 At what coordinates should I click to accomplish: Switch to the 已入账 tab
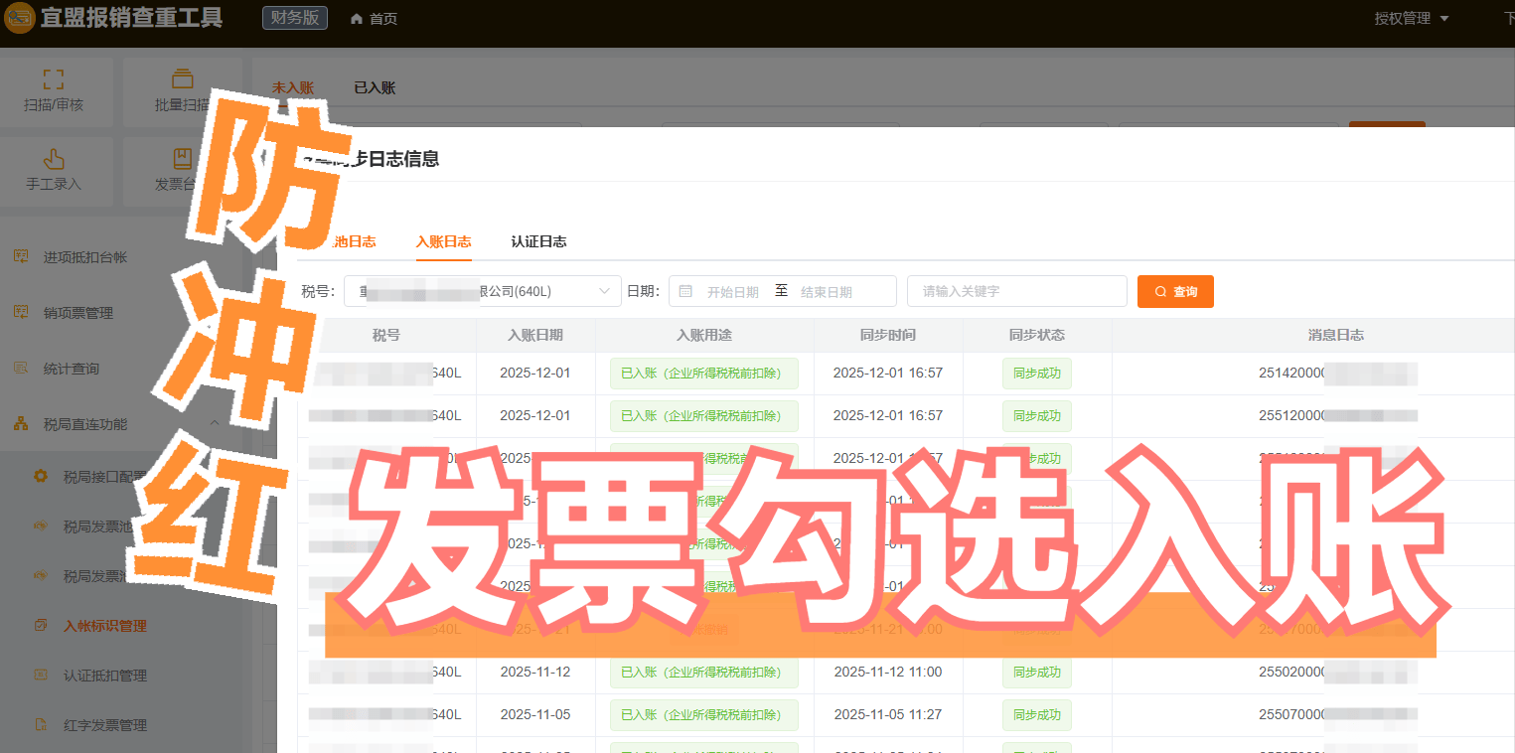(x=375, y=87)
